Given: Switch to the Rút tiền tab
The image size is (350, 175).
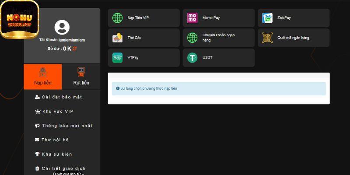Looking at the screenshot, I should [81, 77].
